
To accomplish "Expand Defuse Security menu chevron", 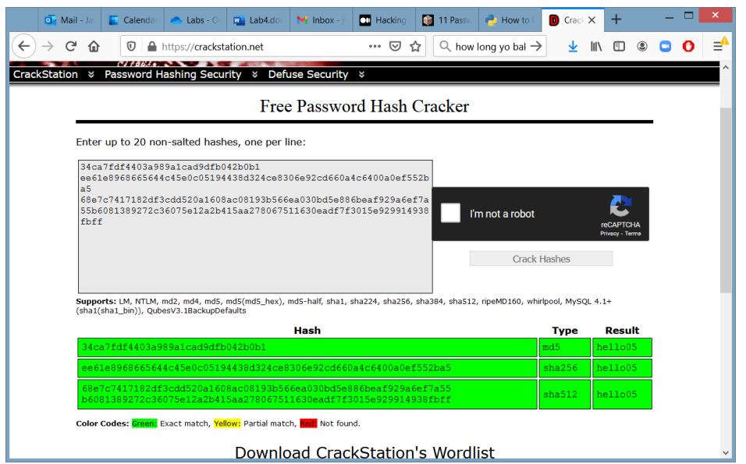I will (361, 75).
